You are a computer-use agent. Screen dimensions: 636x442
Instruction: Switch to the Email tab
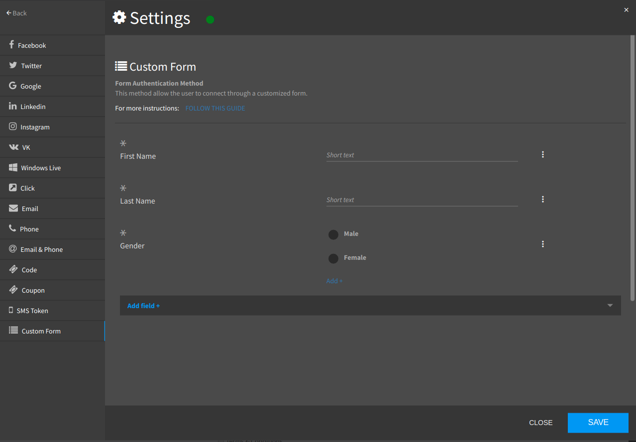tap(52, 209)
